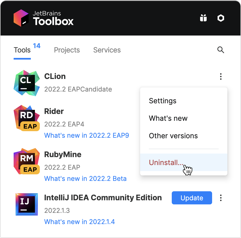
Task: Open Toolbox settings via hexagon icon
Action: point(221,18)
